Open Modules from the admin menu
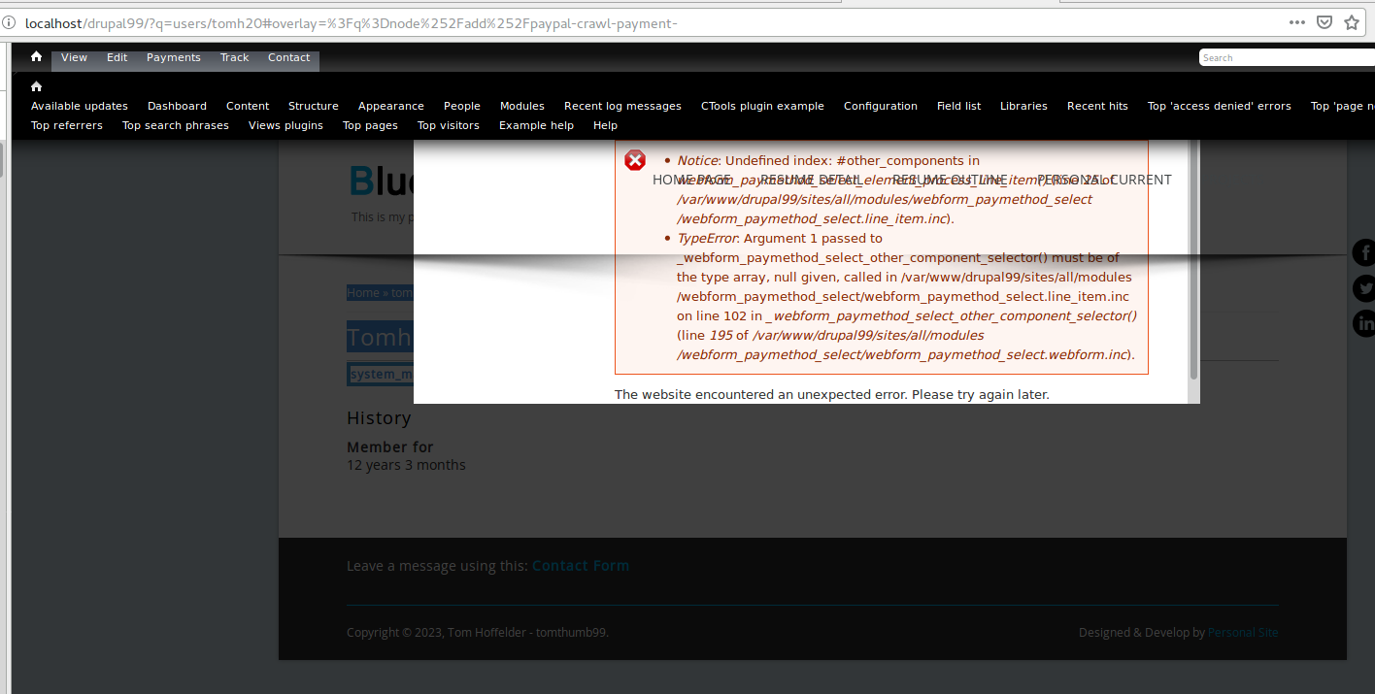Screen dimensions: 1375x694 tap(521, 106)
